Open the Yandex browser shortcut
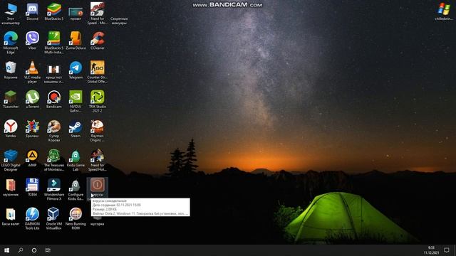The width and height of the screenshot is (456, 256). 11,129
